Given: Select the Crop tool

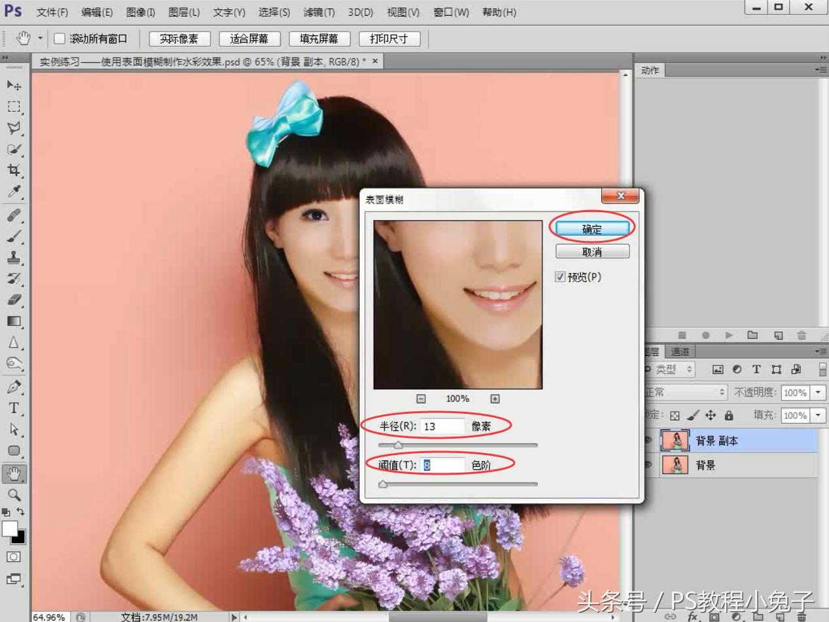Looking at the screenshot, I should tap(13, 170).
